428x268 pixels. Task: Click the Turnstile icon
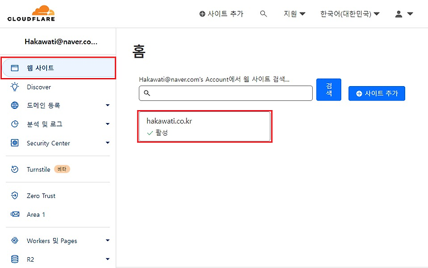pyautogui.click(x=14, y=169)
